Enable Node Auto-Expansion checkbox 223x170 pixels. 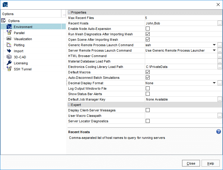(148, 29)
